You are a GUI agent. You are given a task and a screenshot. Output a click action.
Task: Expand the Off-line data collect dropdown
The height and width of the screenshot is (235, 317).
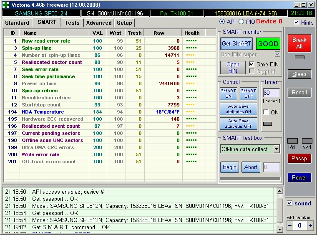click(x=276, y=149)
